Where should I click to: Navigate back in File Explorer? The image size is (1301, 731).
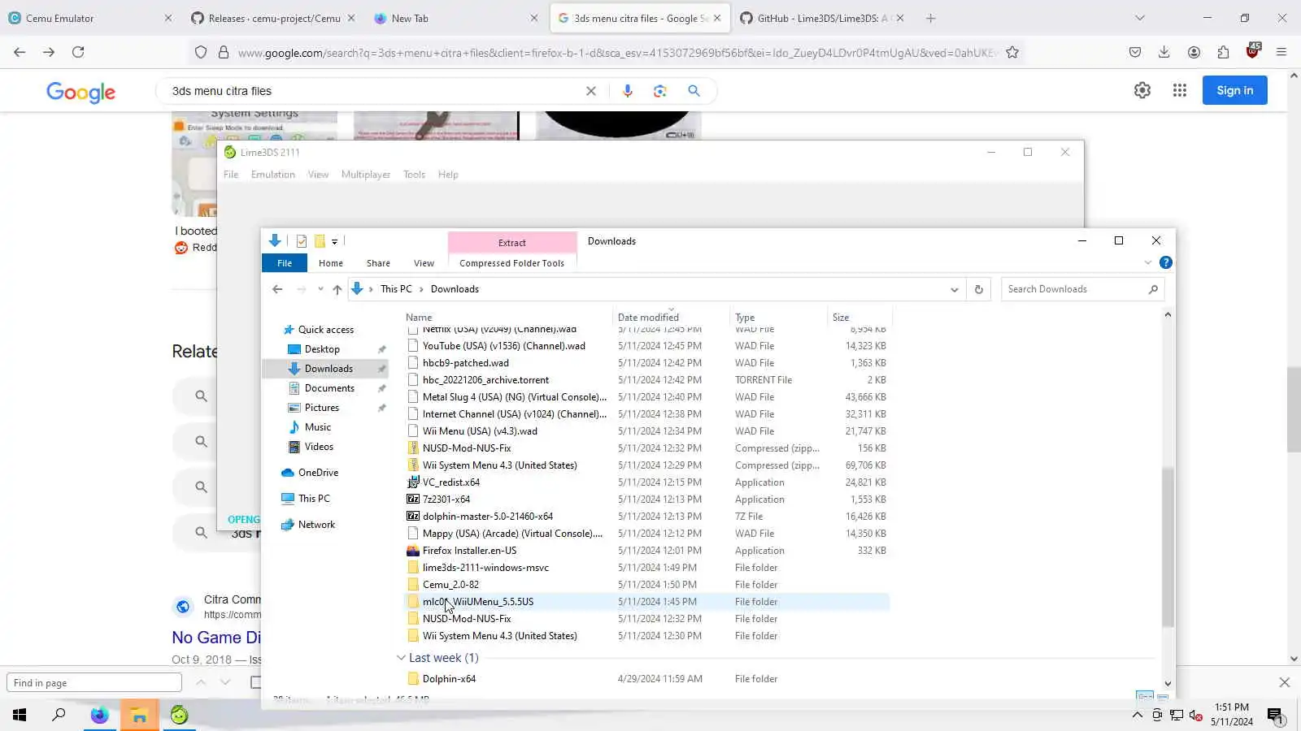coord(277,289)
